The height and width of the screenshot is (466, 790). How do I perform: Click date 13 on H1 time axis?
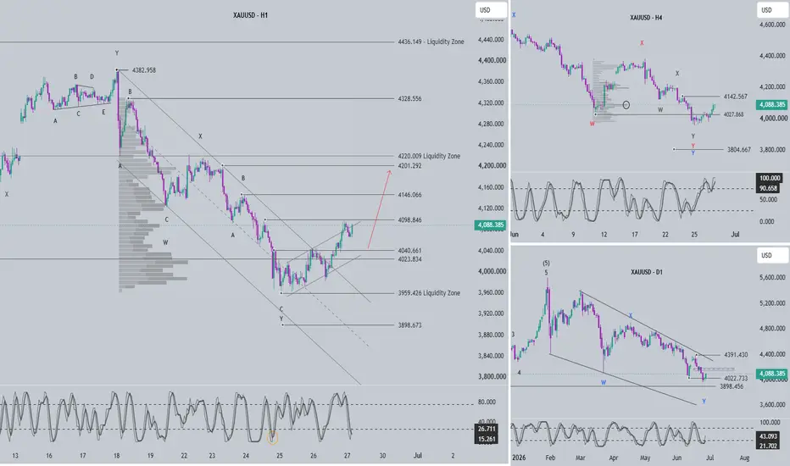[x=15, y=456]
